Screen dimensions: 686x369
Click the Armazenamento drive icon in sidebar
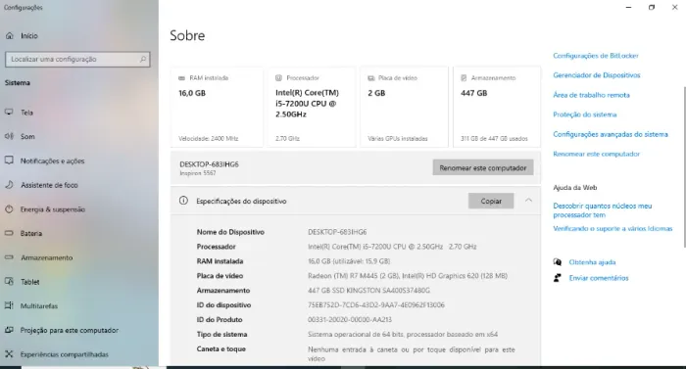[x=9, y=257]
